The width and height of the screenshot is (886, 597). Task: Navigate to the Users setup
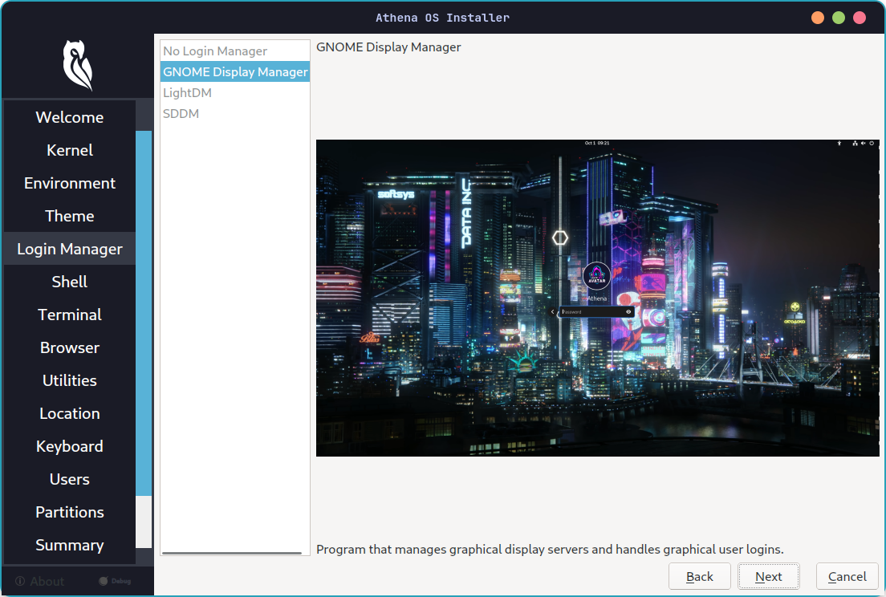click(x=69, y=479)
